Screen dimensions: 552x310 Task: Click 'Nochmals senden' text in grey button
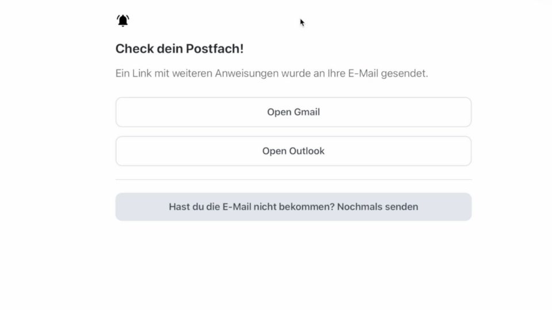377,207
